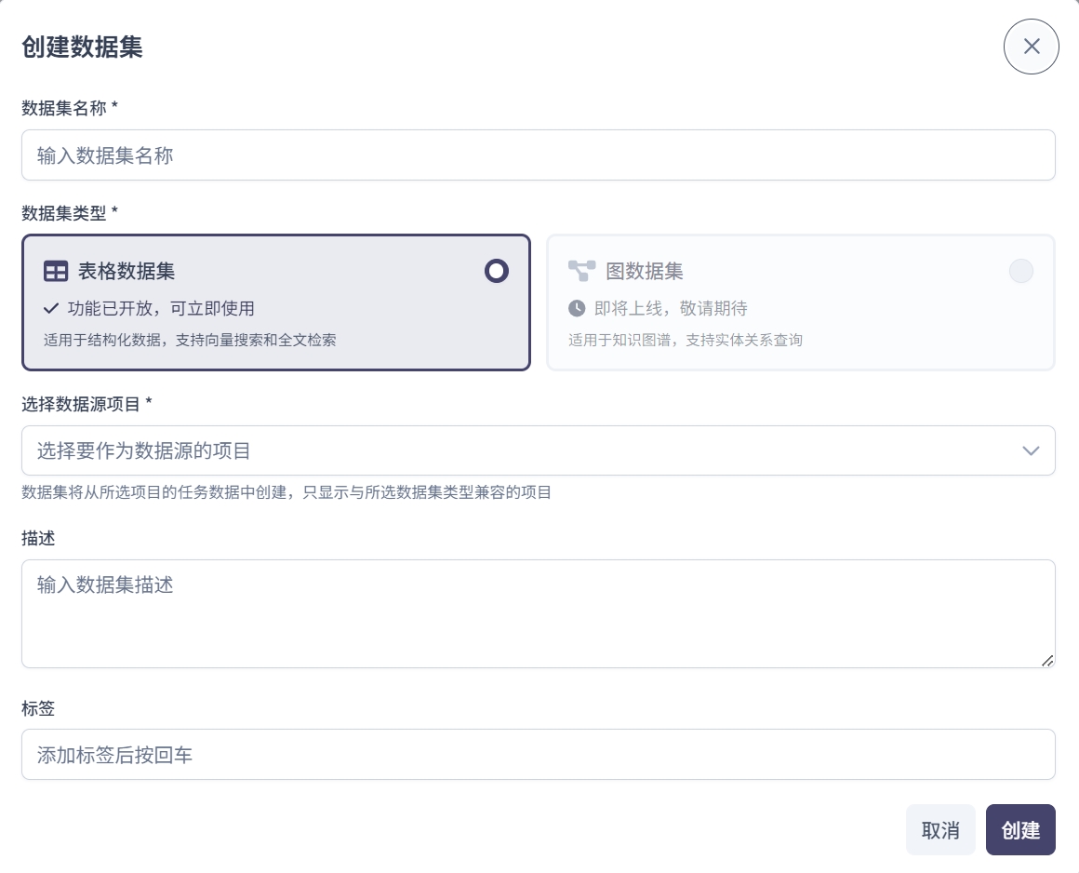Screen dimensions: 1079x873
Task: Click the table grid icon beside 表格数据集
Action: 56,271
